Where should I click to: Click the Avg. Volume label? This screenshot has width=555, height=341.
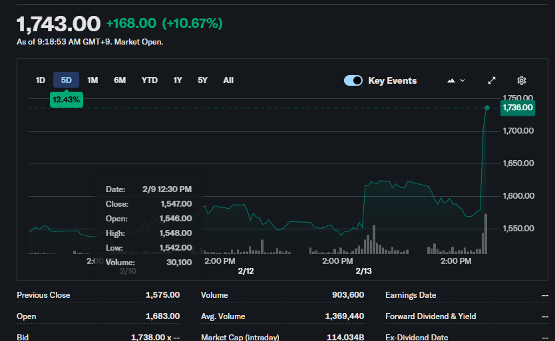coord(223,316)
